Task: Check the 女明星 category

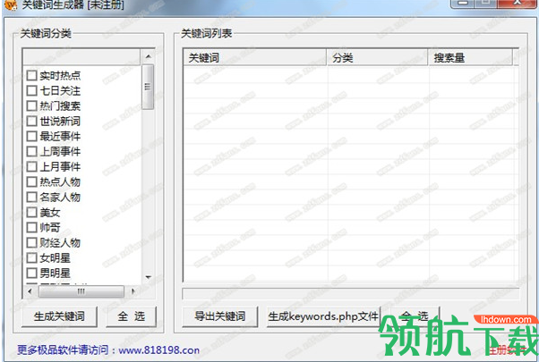Action: click(x=31, y=257)
